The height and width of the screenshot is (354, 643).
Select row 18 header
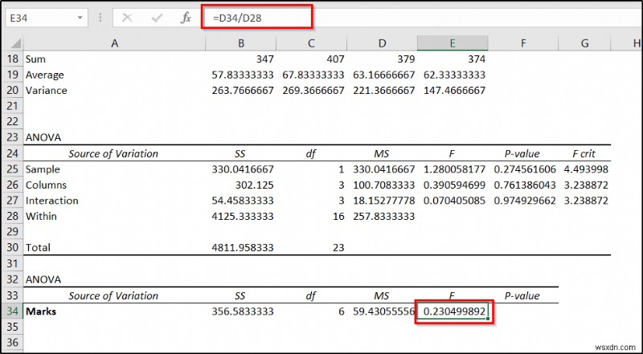pyautogui.click(x=13, y=59)
